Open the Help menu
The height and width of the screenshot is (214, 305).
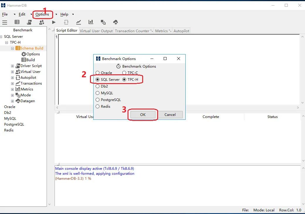[65, 14]
